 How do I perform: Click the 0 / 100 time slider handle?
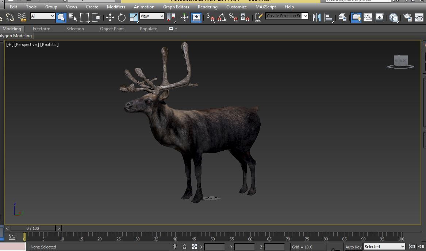click(x=33, y=228)
